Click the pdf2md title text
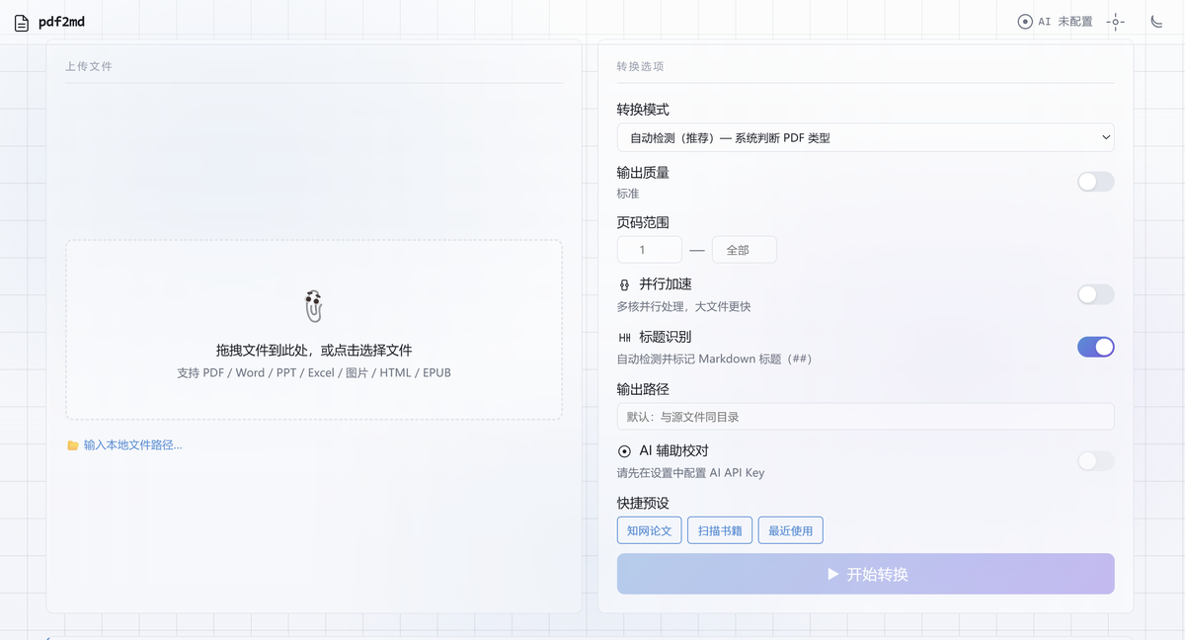The image size is (1185, 640). click(61, 22)
